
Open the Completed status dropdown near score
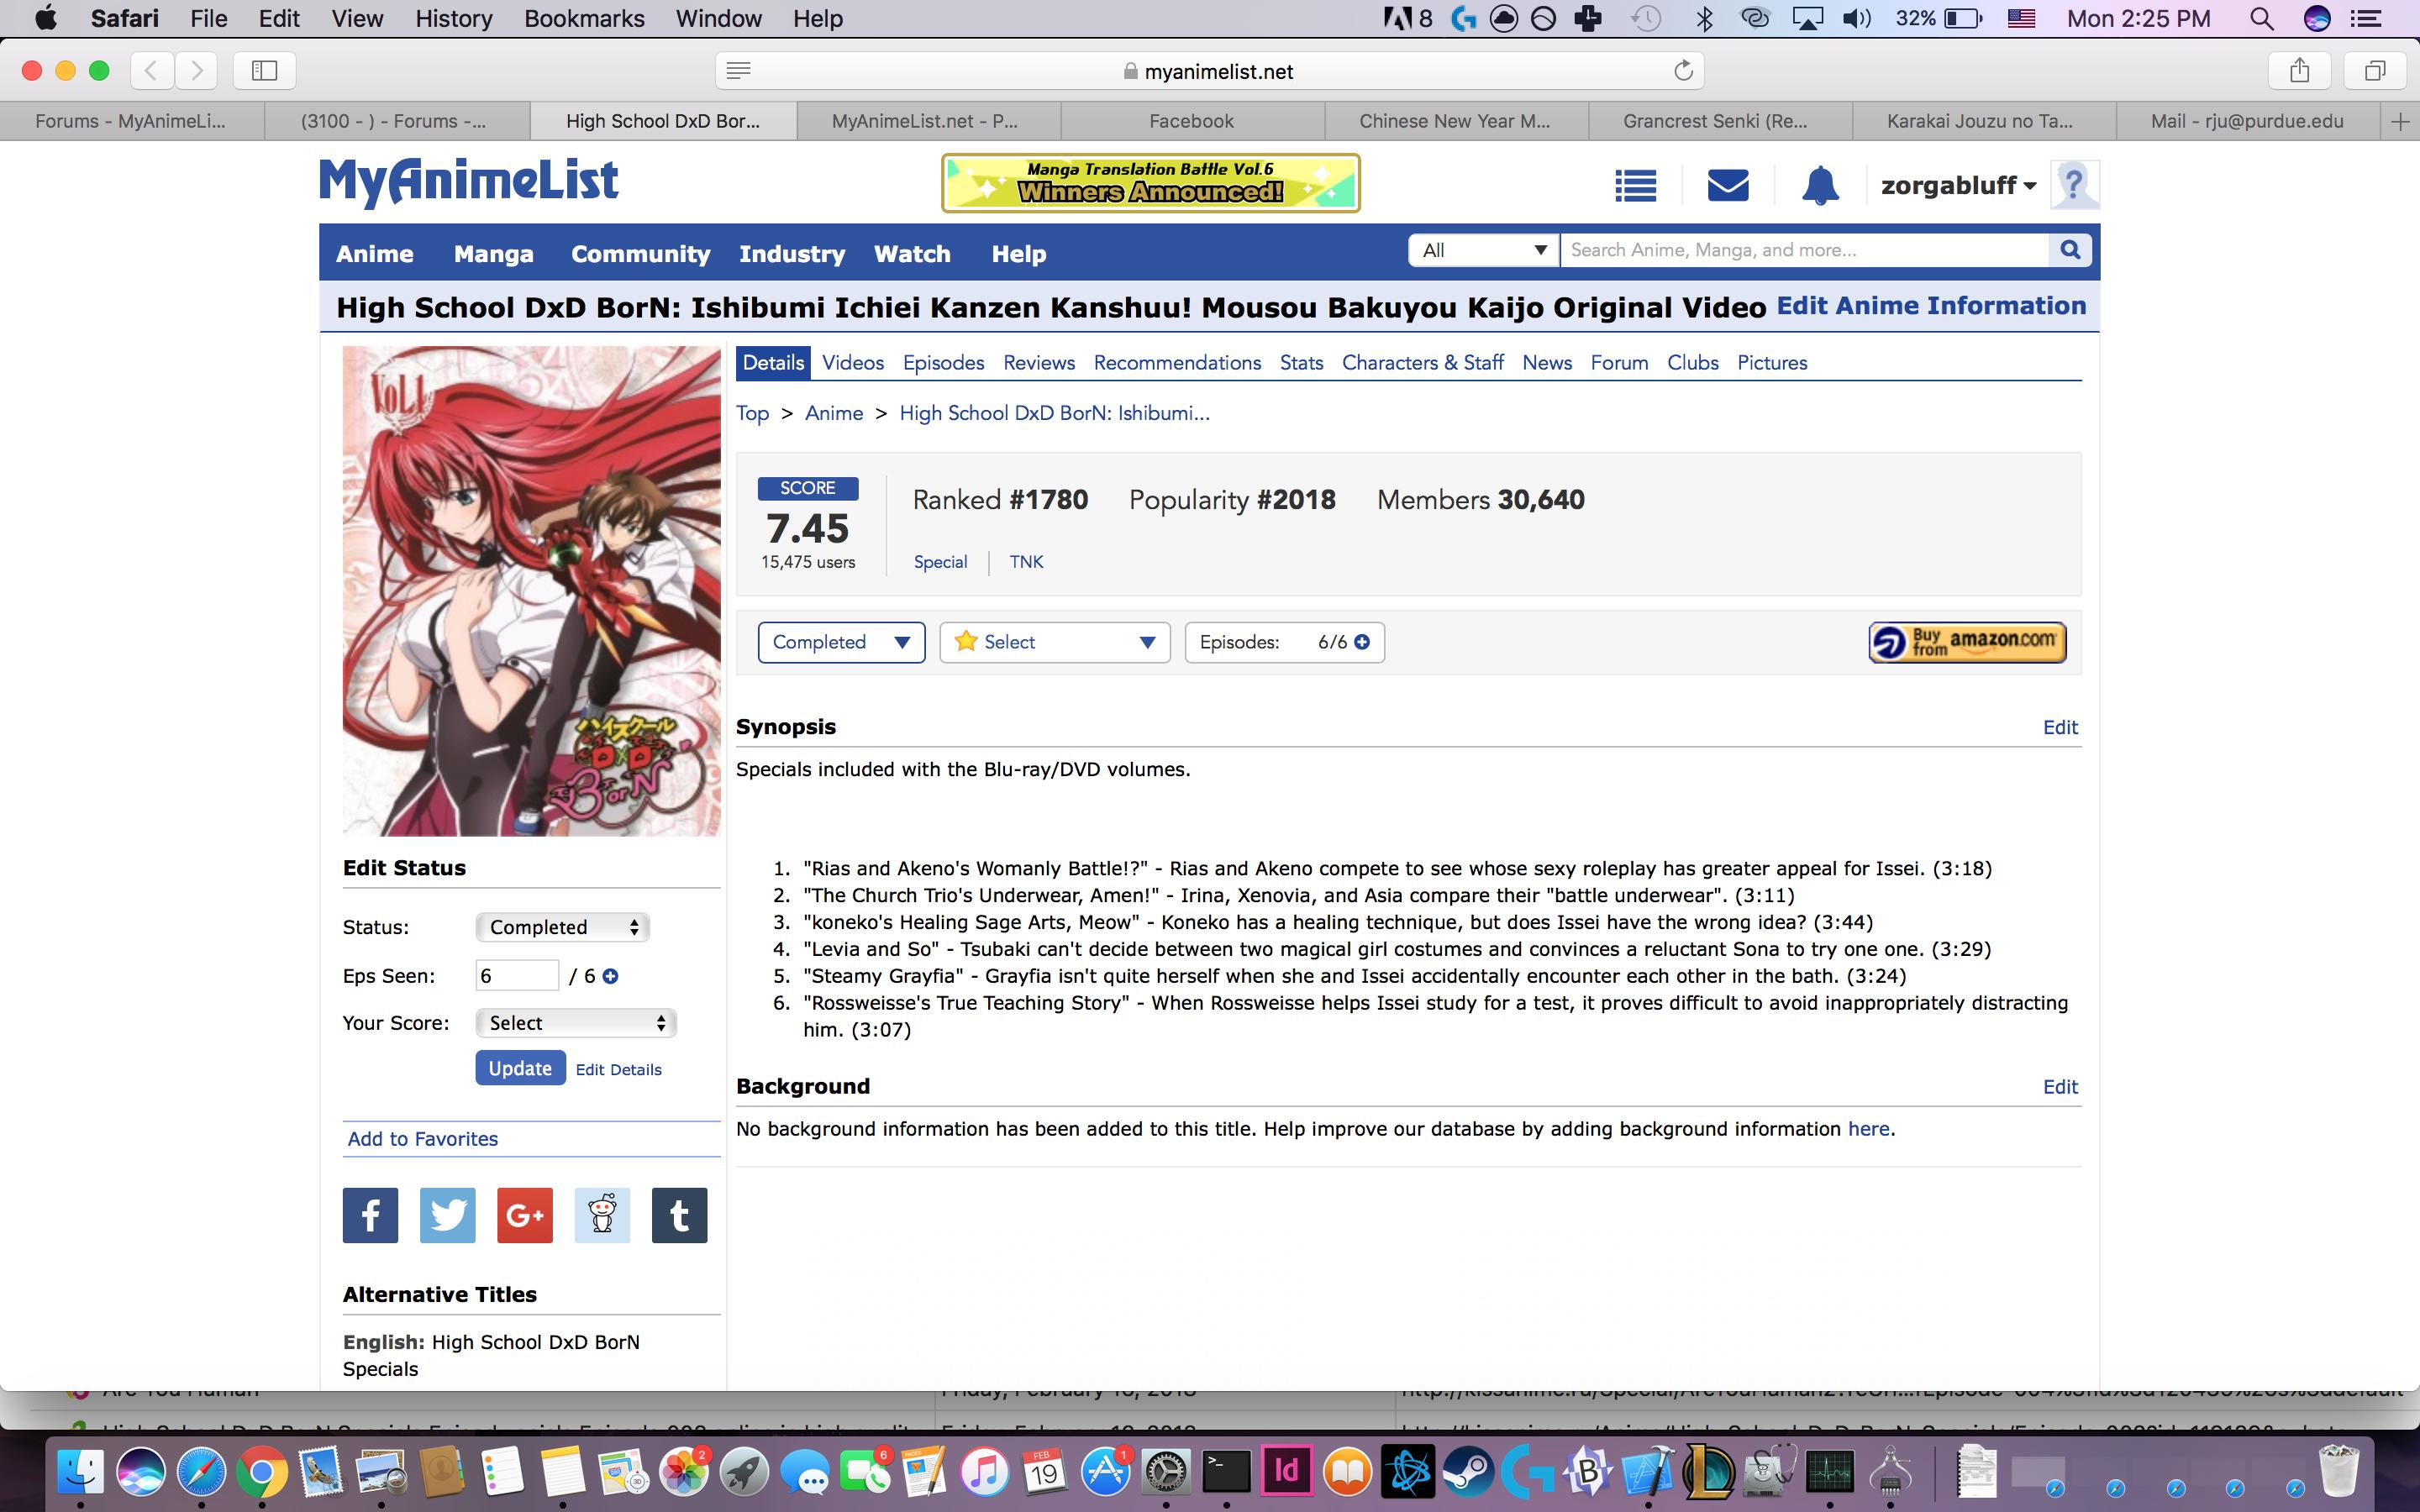[x=841, y=642]
